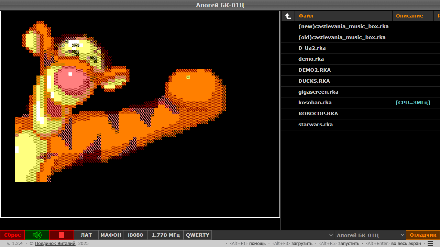Select file starwars.rka

pos(316,125)
